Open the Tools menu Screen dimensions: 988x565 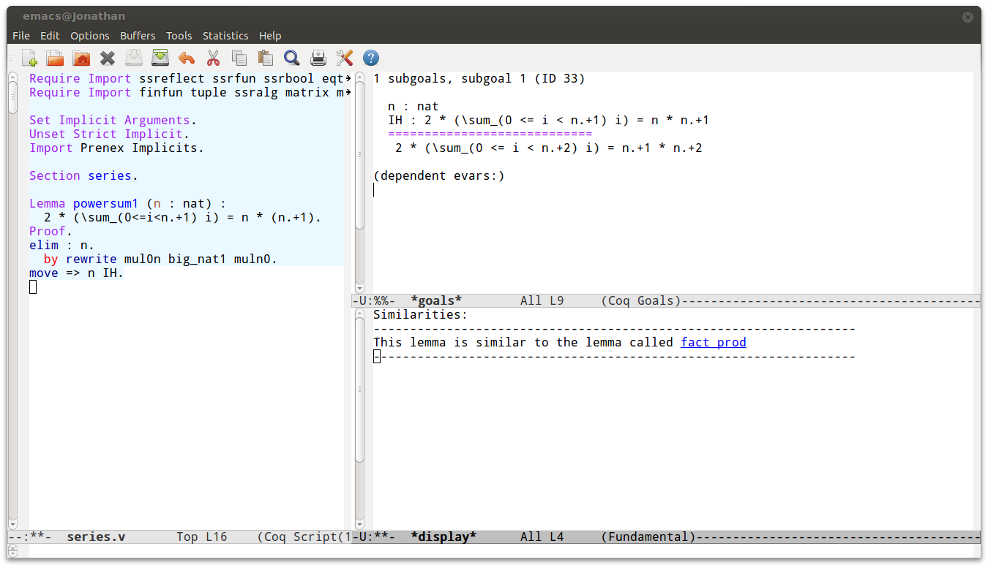pyautogui.click(x=179, y=36)
